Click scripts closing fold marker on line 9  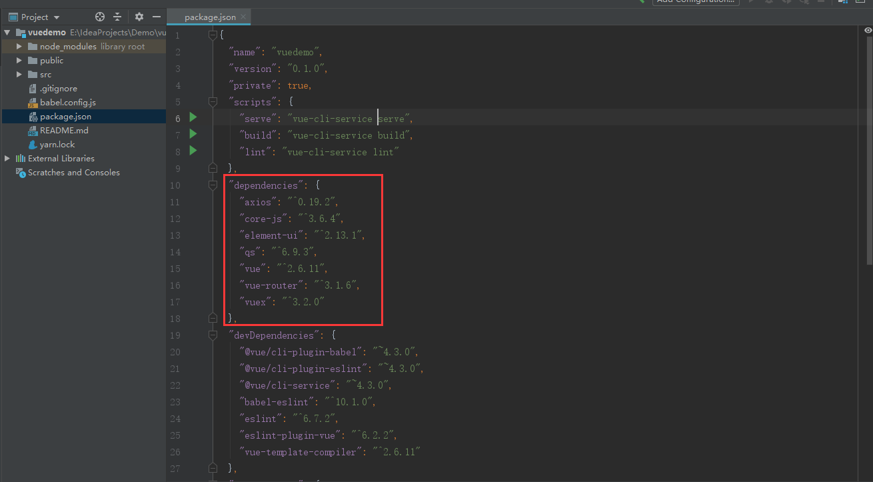[x=213, y=168]
